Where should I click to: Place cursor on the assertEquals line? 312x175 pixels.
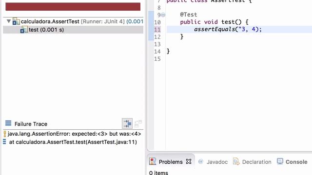[x=228, y=29]
